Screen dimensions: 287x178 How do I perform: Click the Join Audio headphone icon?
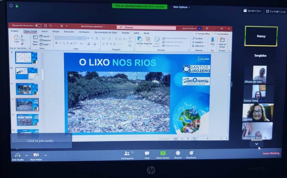pos(18,155)
